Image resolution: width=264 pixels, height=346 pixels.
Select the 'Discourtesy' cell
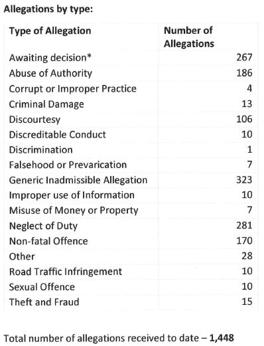[34, 120]
